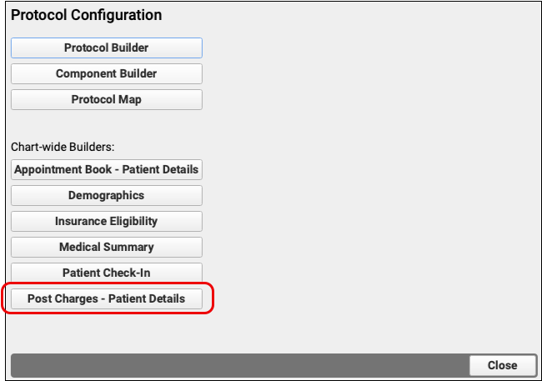The height and width of the screenshot is (381, 542).
Task: Open the Demographics builder
Action: pos(106,195)
